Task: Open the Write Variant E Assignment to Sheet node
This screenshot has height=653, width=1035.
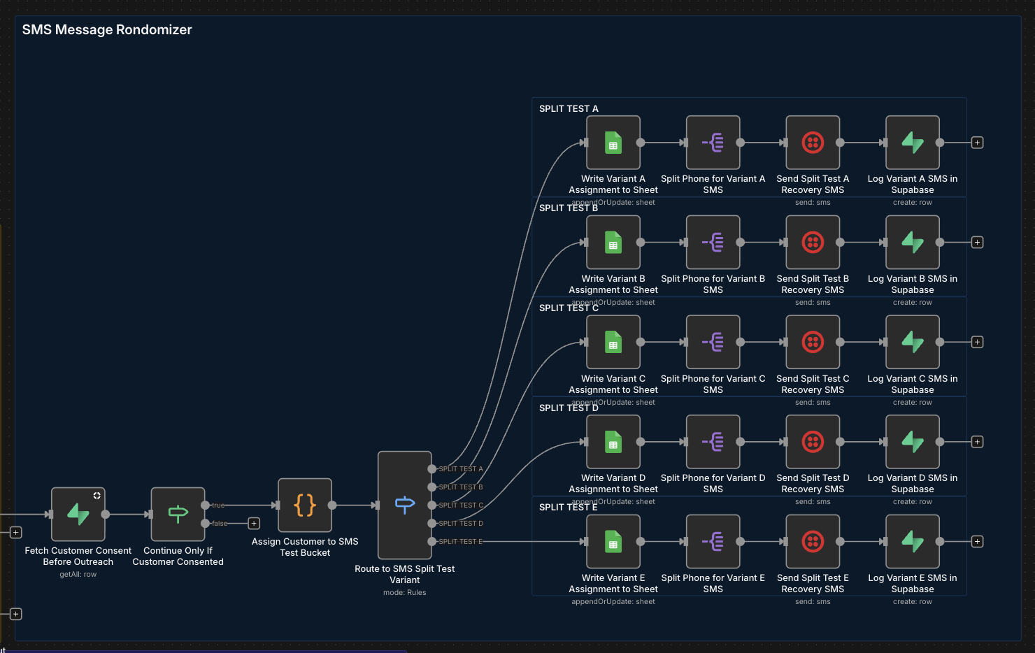Action: coord(613,542)
